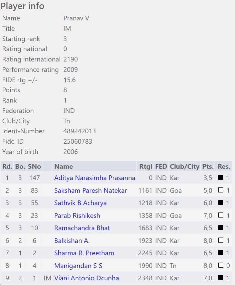Image resolution: width=235 pixels, height=285 pixels.
Task: Click black piece icon in round 3
Action: (220, 203)
